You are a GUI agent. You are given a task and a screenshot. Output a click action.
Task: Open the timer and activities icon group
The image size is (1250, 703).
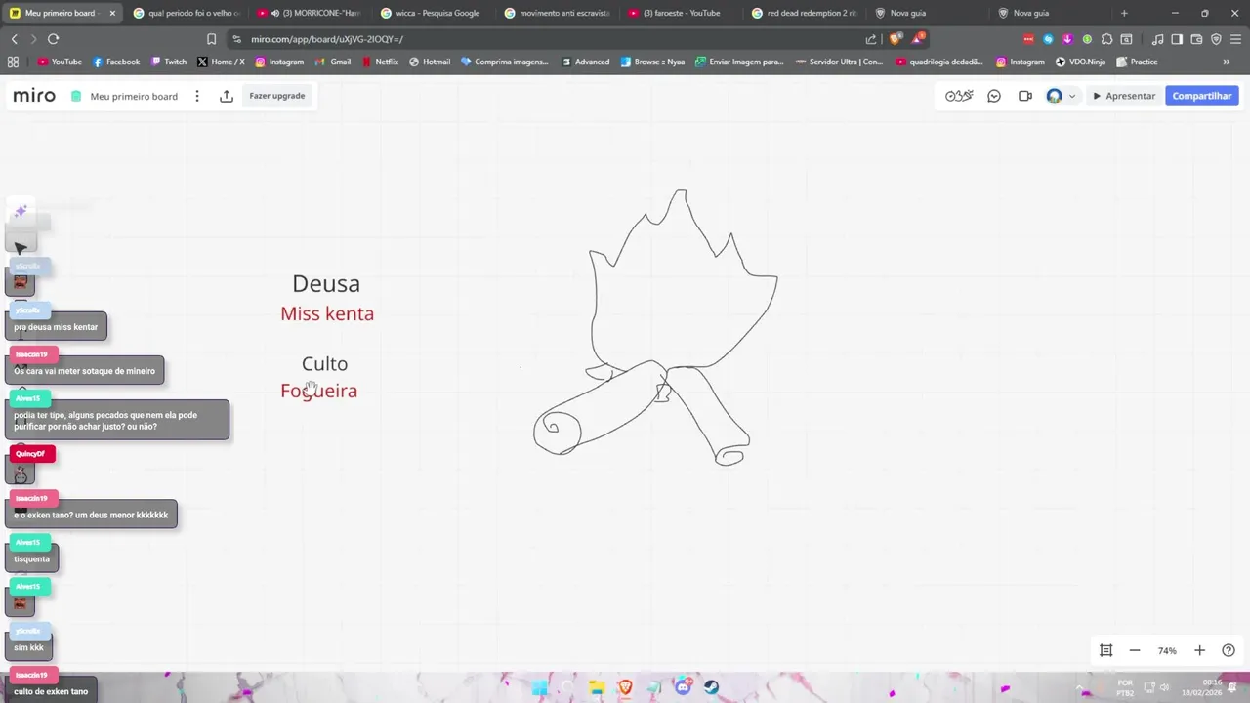pos(959,96)
